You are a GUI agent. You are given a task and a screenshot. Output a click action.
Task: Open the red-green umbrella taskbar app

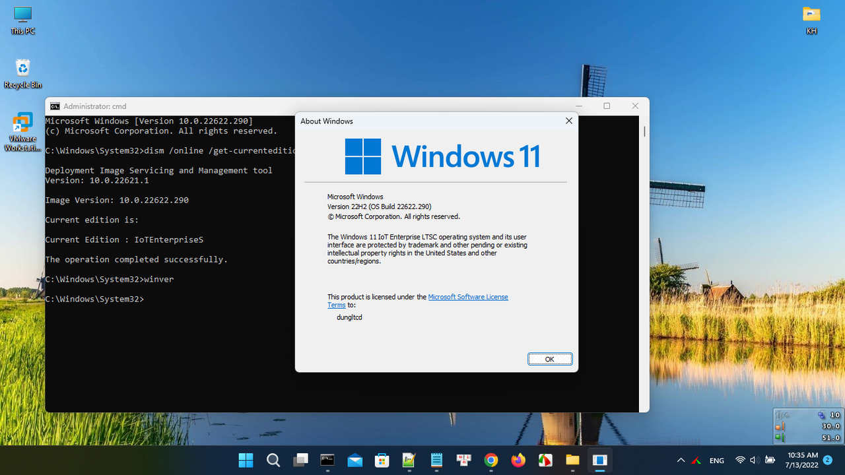tap(545, 460)
